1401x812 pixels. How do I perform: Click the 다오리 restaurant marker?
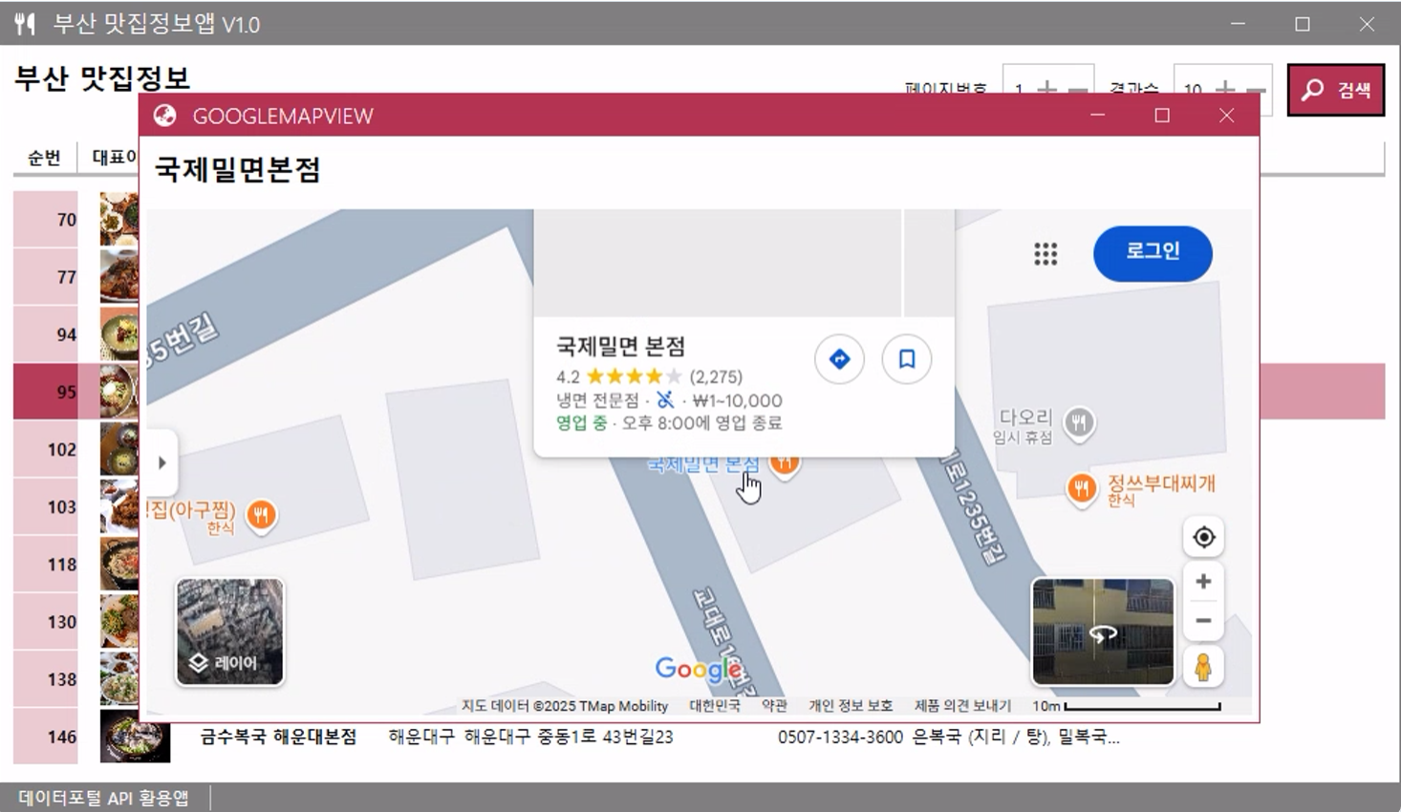(1079, 421)
